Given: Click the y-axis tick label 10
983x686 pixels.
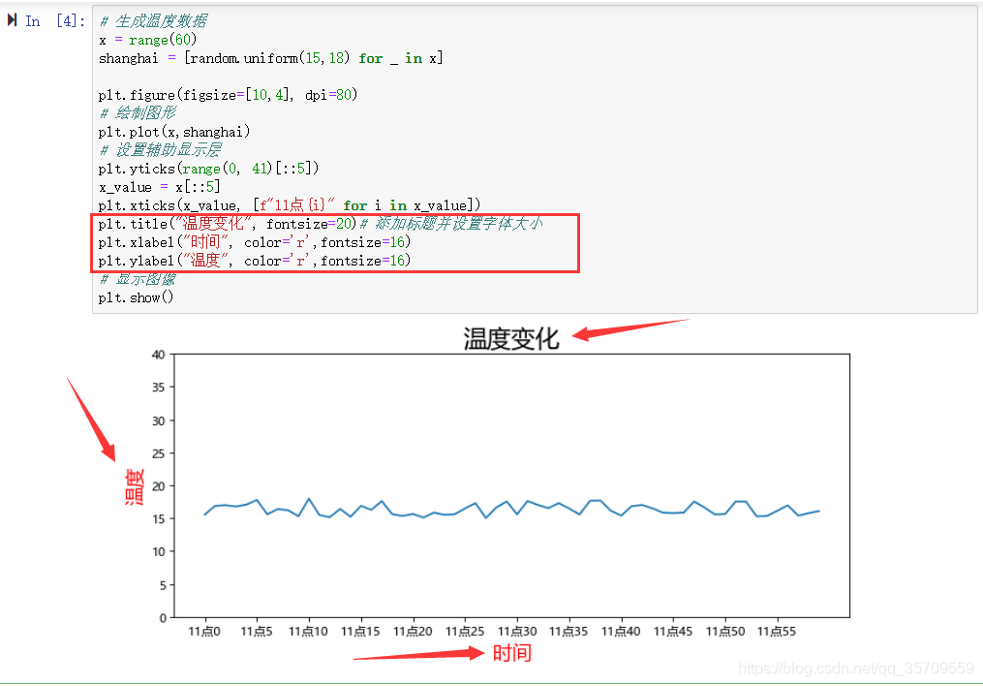Looking at the screenshot, I should coord(159,552).
